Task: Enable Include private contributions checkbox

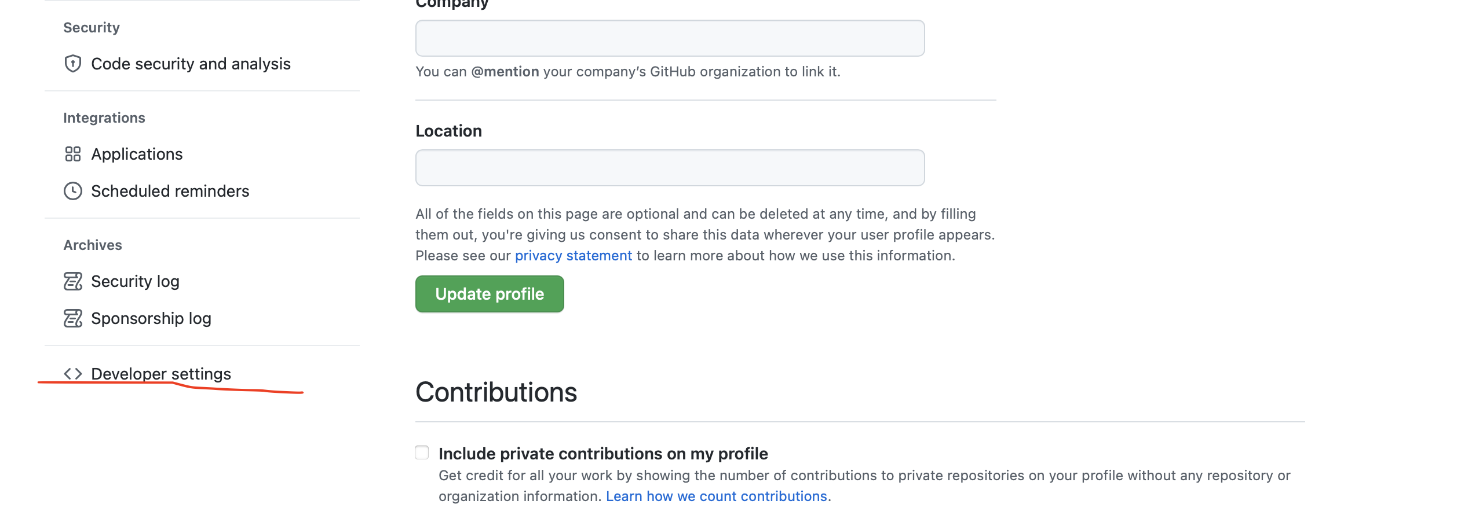Action: click(422, 452)
